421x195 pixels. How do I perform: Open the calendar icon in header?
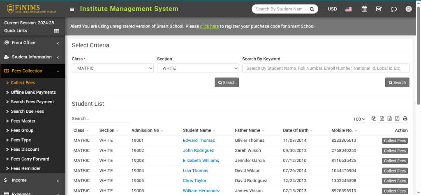[x=364, y=9]
